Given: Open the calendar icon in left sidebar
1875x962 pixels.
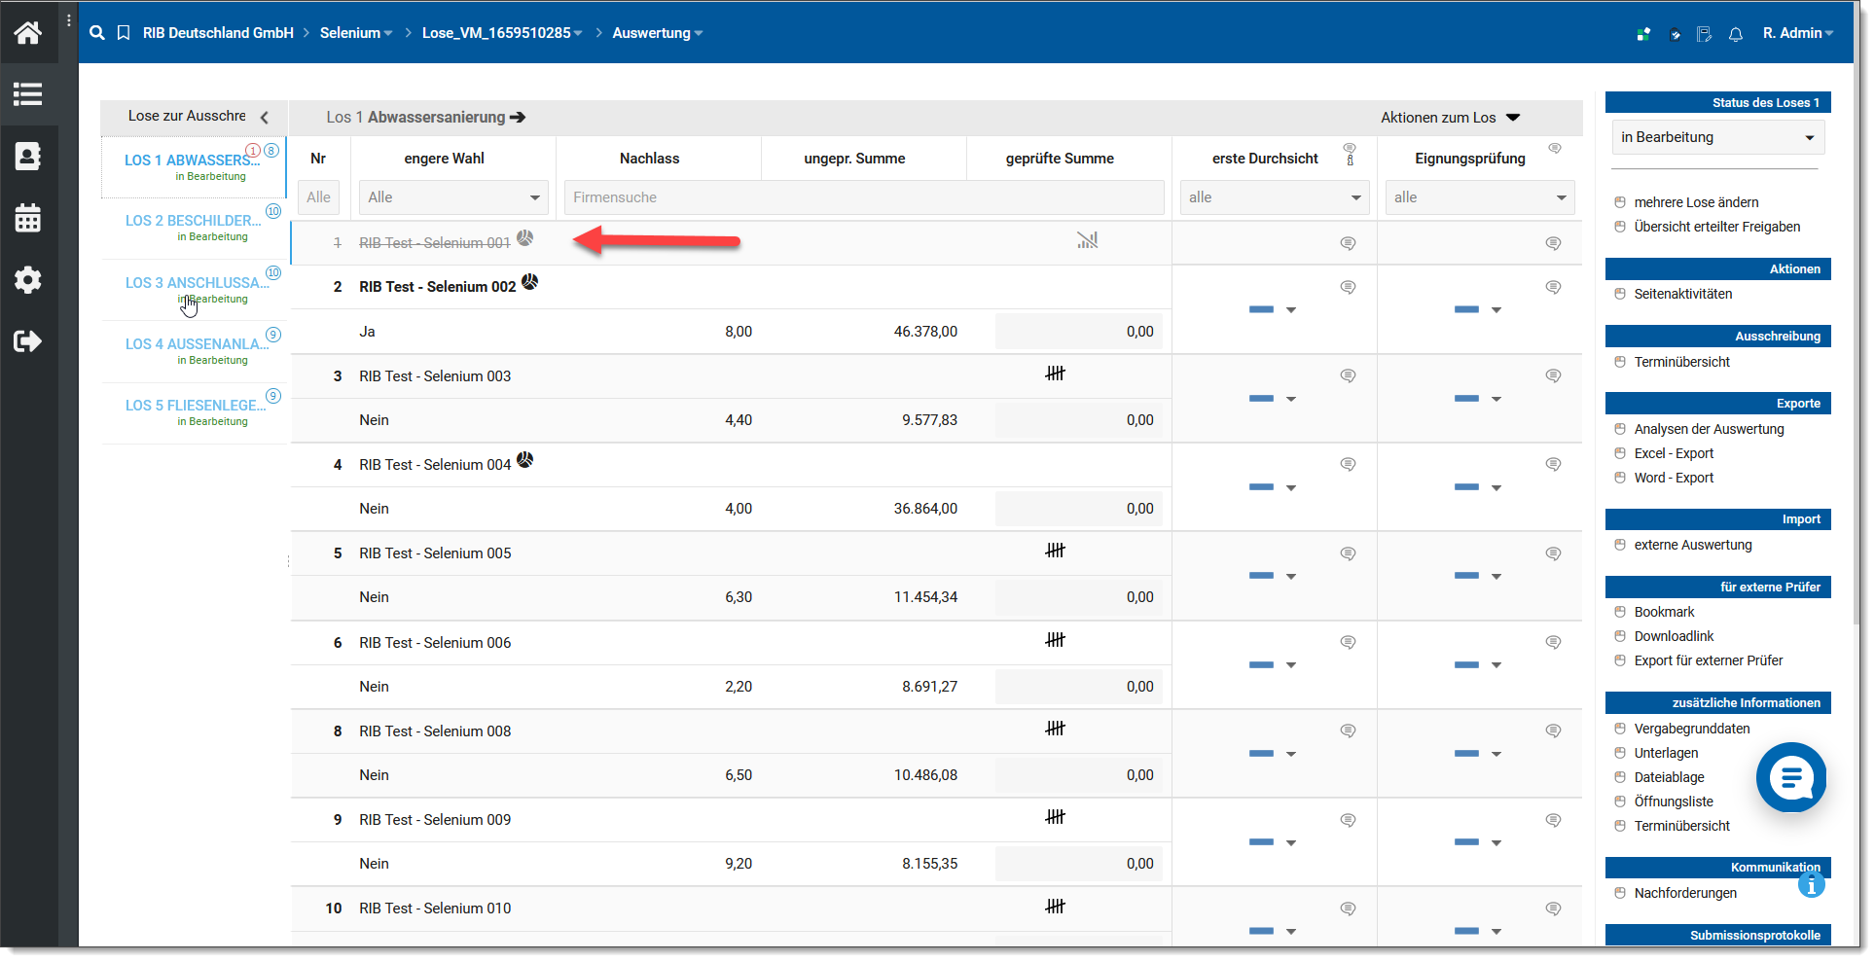Looking at the screenshot, I should point(27,218).
